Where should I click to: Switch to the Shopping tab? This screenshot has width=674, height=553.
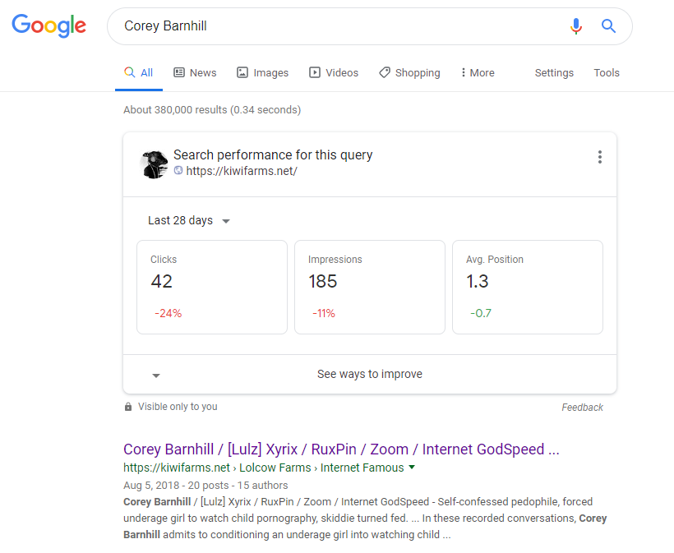pos(409,72)
